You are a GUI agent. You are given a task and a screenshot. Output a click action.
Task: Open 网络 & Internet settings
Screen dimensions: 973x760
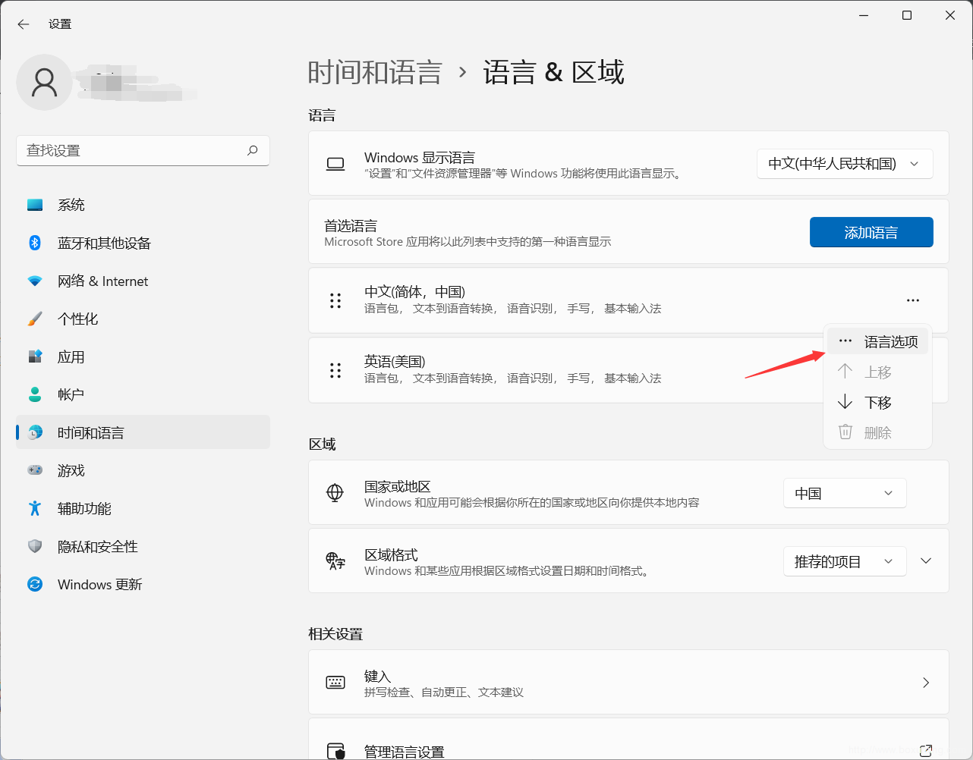click(x=143, y=281)
